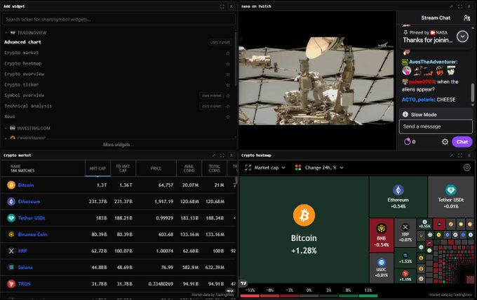477x300 pixels.
Task: Open the Market cap dropdown in heatmap
Action: pos(266,167)
